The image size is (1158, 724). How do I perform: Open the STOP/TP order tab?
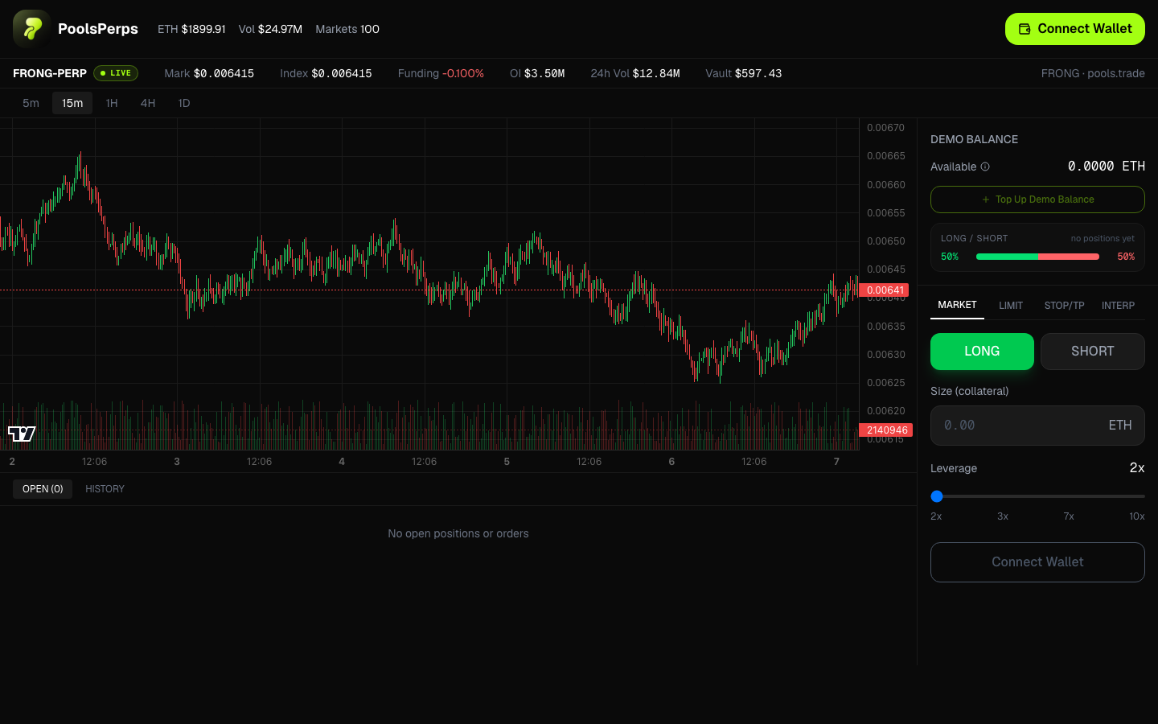point(1064,306)
